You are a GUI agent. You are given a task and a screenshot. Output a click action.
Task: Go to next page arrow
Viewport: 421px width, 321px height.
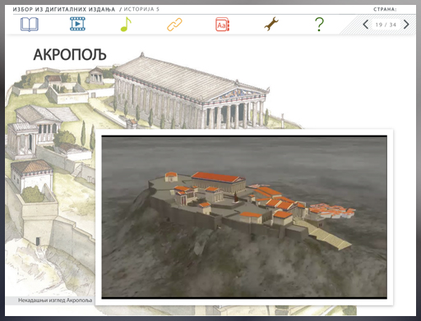click(x=406, y=25)
